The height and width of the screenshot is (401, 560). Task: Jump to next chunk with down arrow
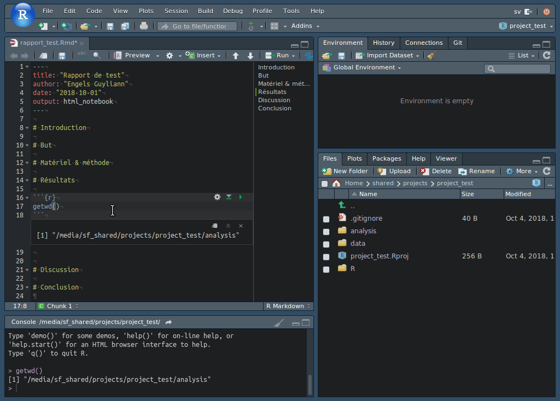click(x=250, y=56)
